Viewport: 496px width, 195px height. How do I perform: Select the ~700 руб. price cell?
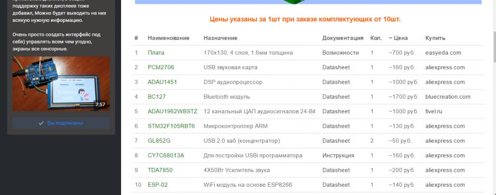(402, 53)
